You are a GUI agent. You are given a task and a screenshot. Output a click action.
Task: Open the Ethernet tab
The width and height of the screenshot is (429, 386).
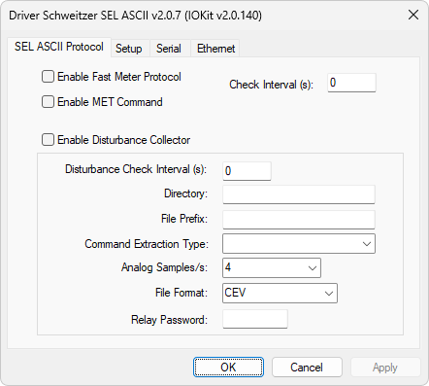(x=215, y=49)
